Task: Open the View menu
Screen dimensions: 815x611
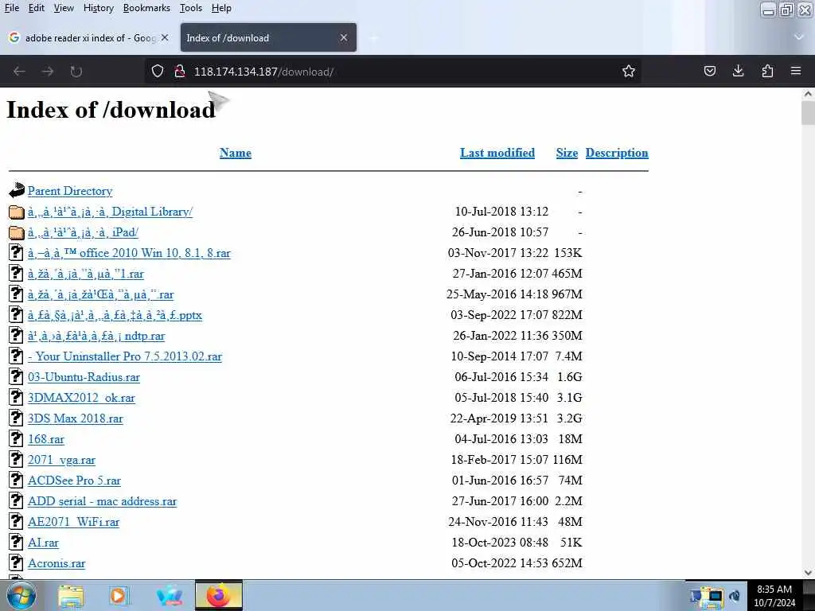Action: click(x=64, y=8)
